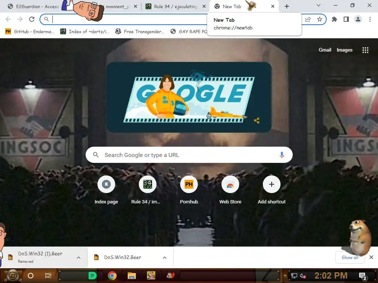378x283 pixels.
Task: Expand options for DoS.Win32 (1).Beer download
Action: [x=79, y=258]
